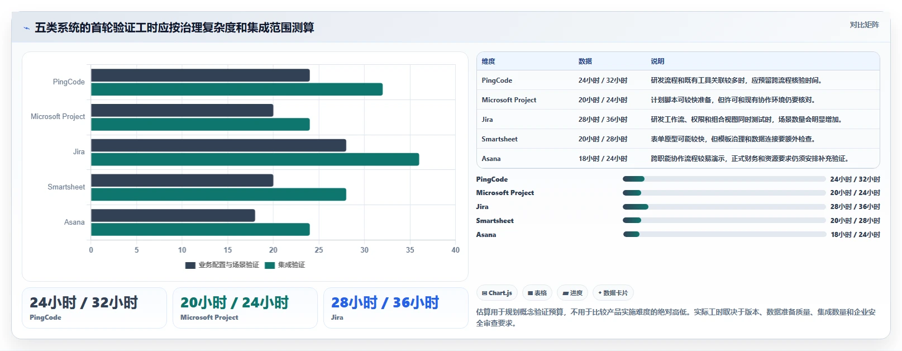Click the Smartsheet progress bar
902x351 pixels.
(x=724, y=221)
